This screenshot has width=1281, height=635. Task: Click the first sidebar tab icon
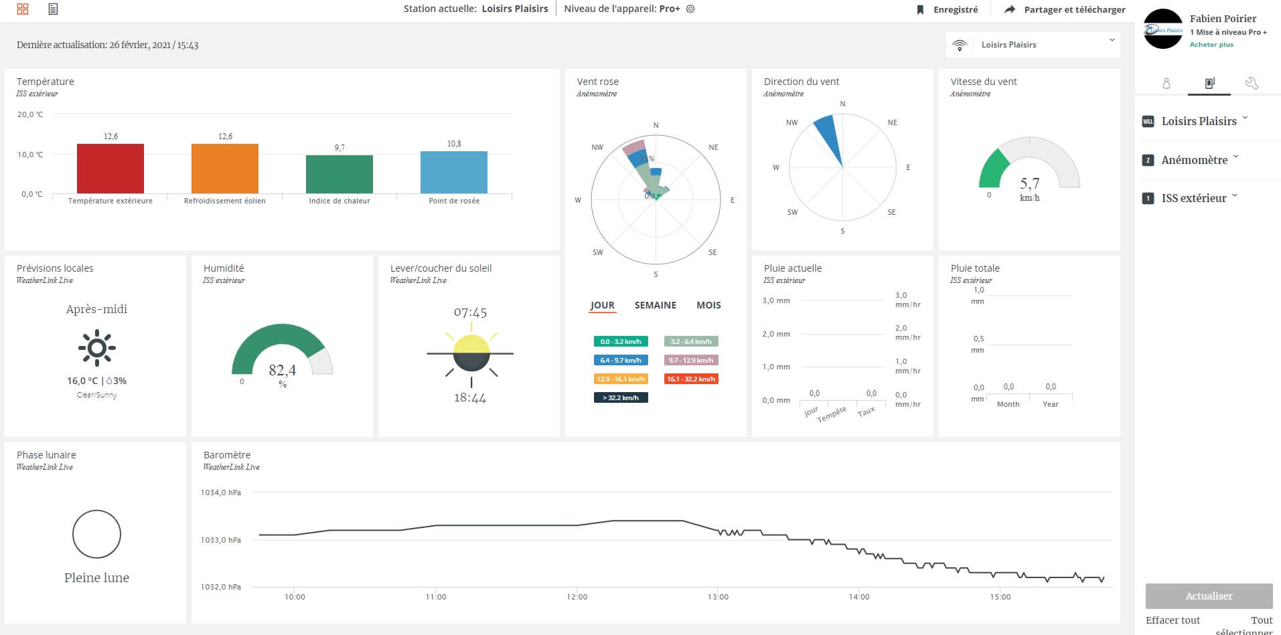pos(1166,83)
